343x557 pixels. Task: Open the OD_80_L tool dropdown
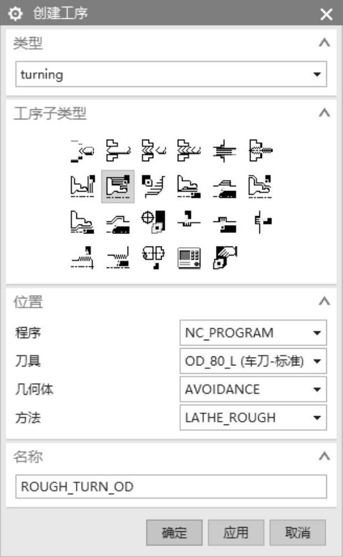[x=253, y=361]
